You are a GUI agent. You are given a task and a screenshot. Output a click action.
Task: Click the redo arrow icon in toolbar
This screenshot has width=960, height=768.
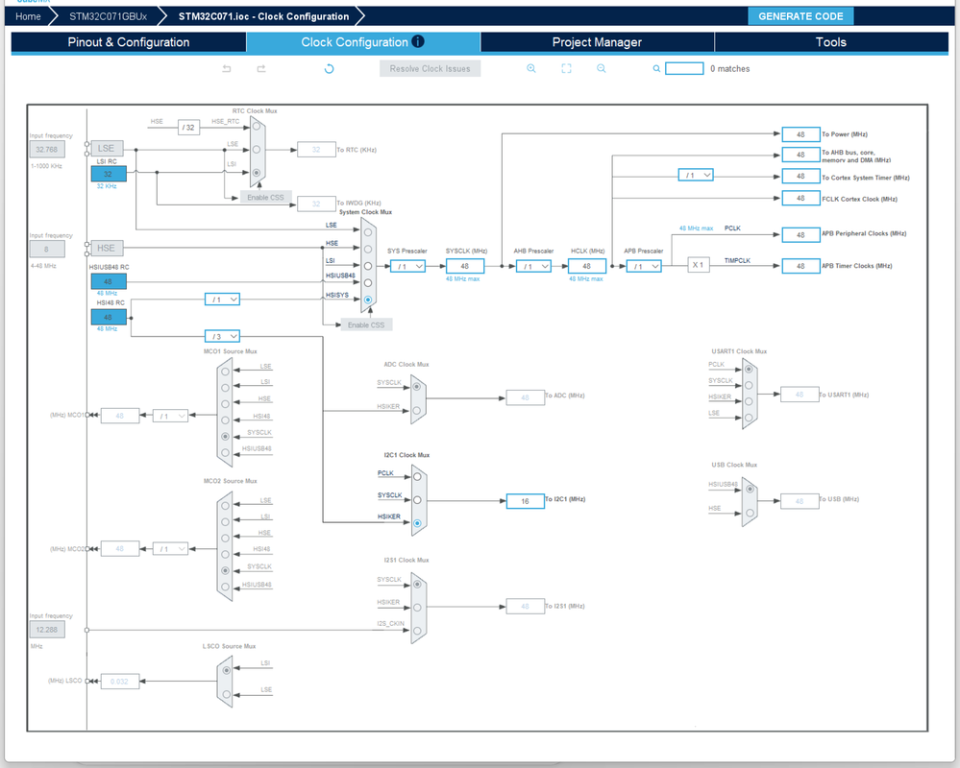tap(261, 68)
